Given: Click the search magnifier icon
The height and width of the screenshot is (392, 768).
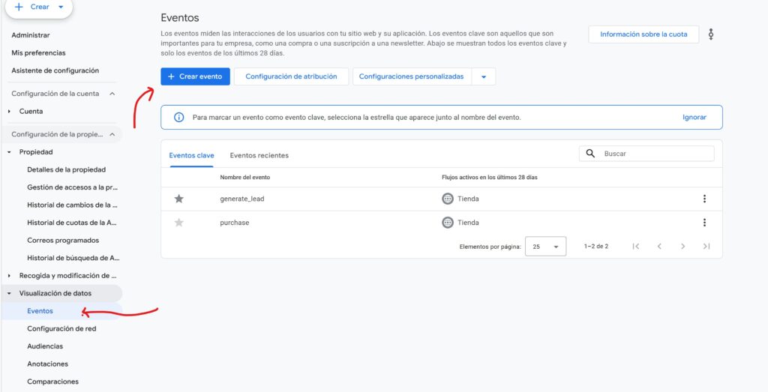Looking at the screenshot, I should pyautogui.click(x=590, y=154).
